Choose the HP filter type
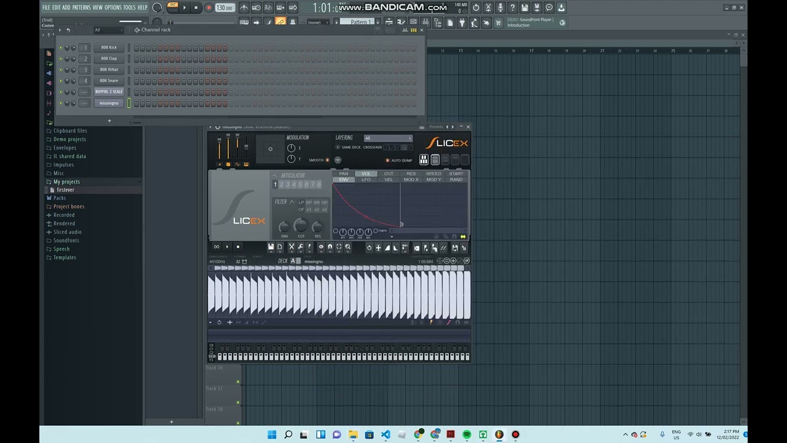 pyautogui.click(x=324, y=202)
